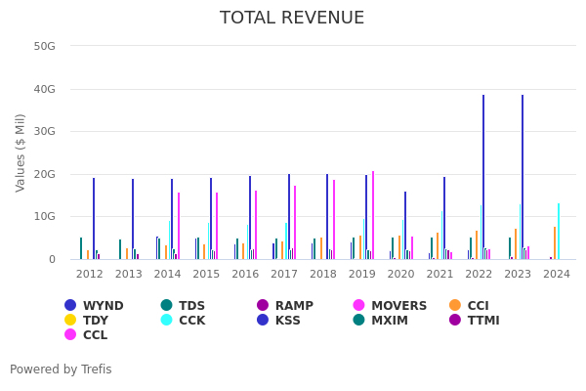Select the MXIM legend entry
The width and height of the screenshot is (586, 391).
(359, 321)
